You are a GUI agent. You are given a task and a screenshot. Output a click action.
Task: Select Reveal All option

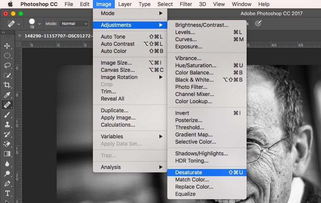(130, 99)
